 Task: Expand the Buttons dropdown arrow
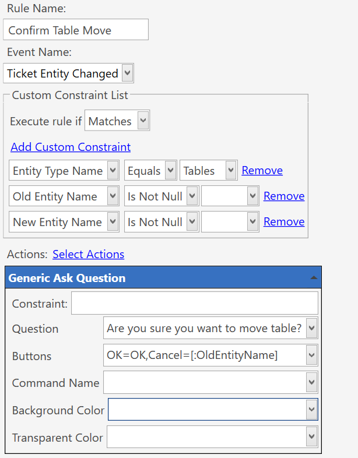[x=312, y=354]
